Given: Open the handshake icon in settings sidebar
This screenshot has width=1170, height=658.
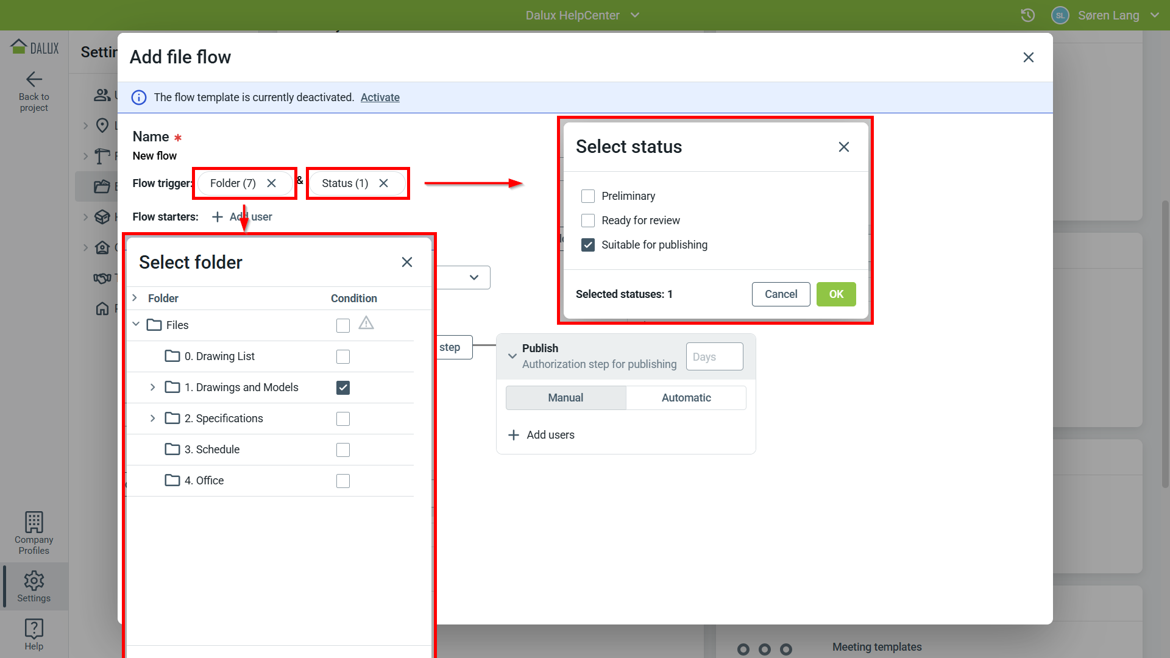Looking at the screenshot, I should [102, 278].
